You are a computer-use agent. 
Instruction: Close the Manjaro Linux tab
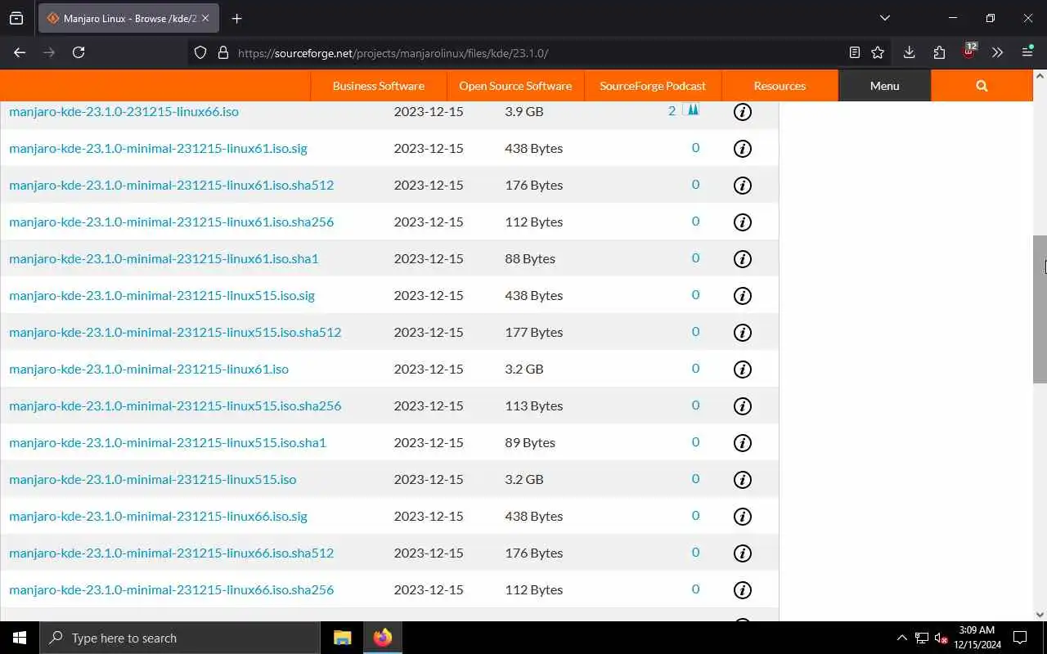coord(204,18)
